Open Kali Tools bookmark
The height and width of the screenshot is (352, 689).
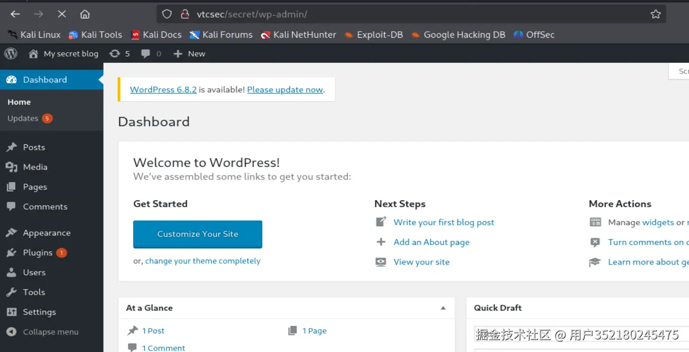tap(96, 35)
